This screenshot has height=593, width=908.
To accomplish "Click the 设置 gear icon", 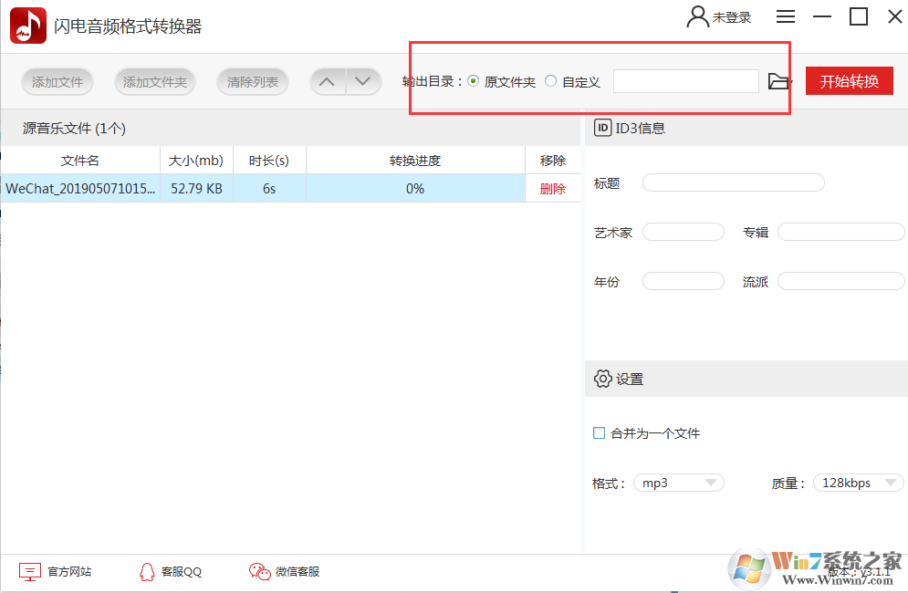I will [603, 378].
